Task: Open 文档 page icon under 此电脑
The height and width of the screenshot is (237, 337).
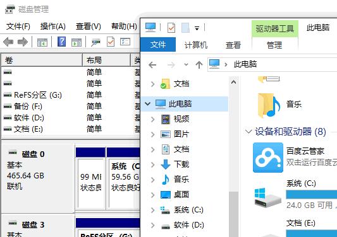Action: pos(165,149)
